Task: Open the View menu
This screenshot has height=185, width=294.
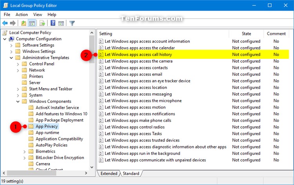Action: point(38,15)
